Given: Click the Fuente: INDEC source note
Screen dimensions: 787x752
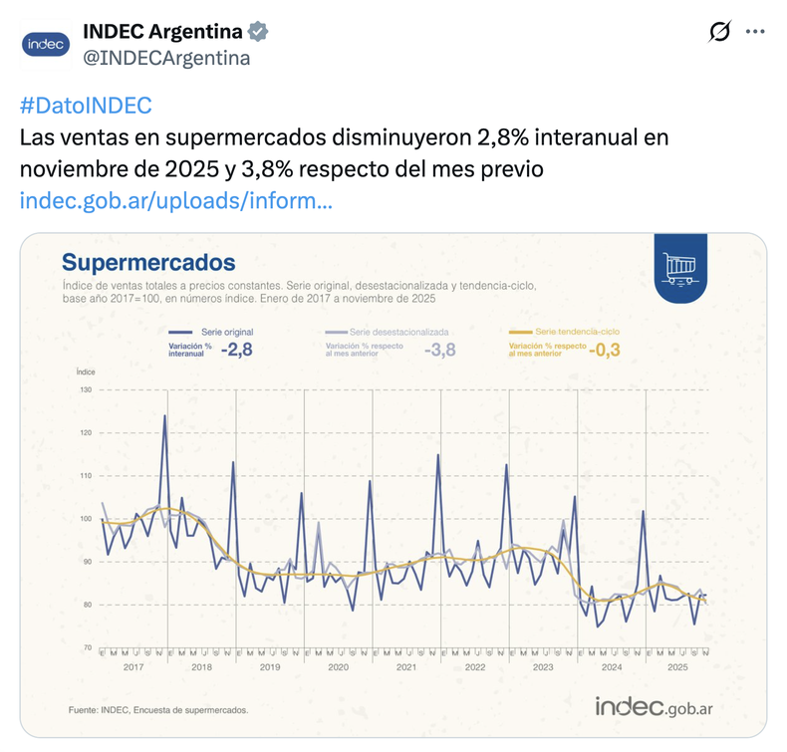Looking at the screenshot, I should 158,710.
